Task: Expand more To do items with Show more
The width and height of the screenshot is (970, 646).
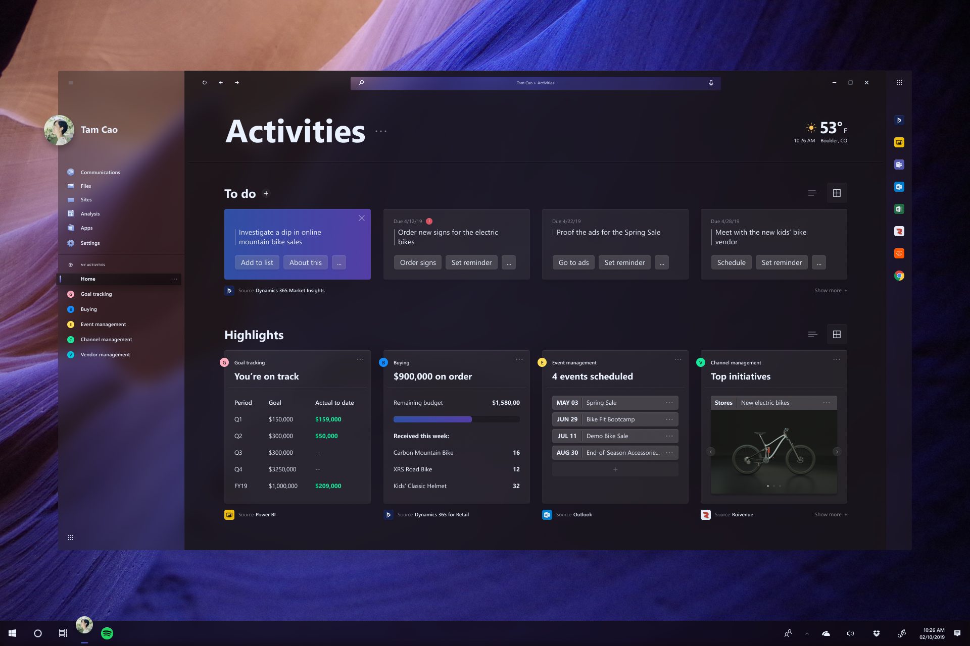Action: pos(831,291)
